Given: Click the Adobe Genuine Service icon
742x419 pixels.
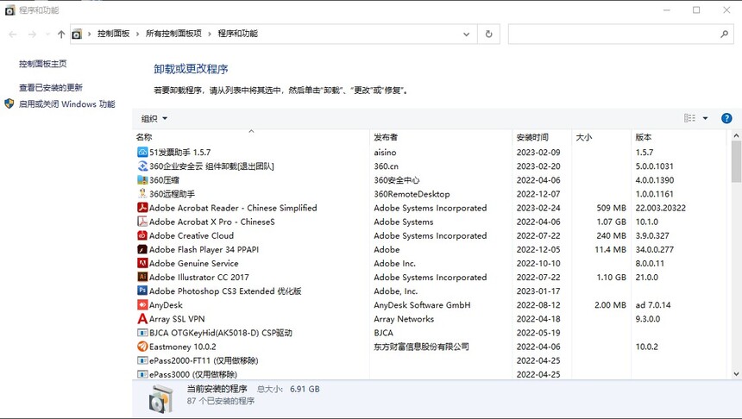Looking at the screenshot, I should click(x=142, y=264).
